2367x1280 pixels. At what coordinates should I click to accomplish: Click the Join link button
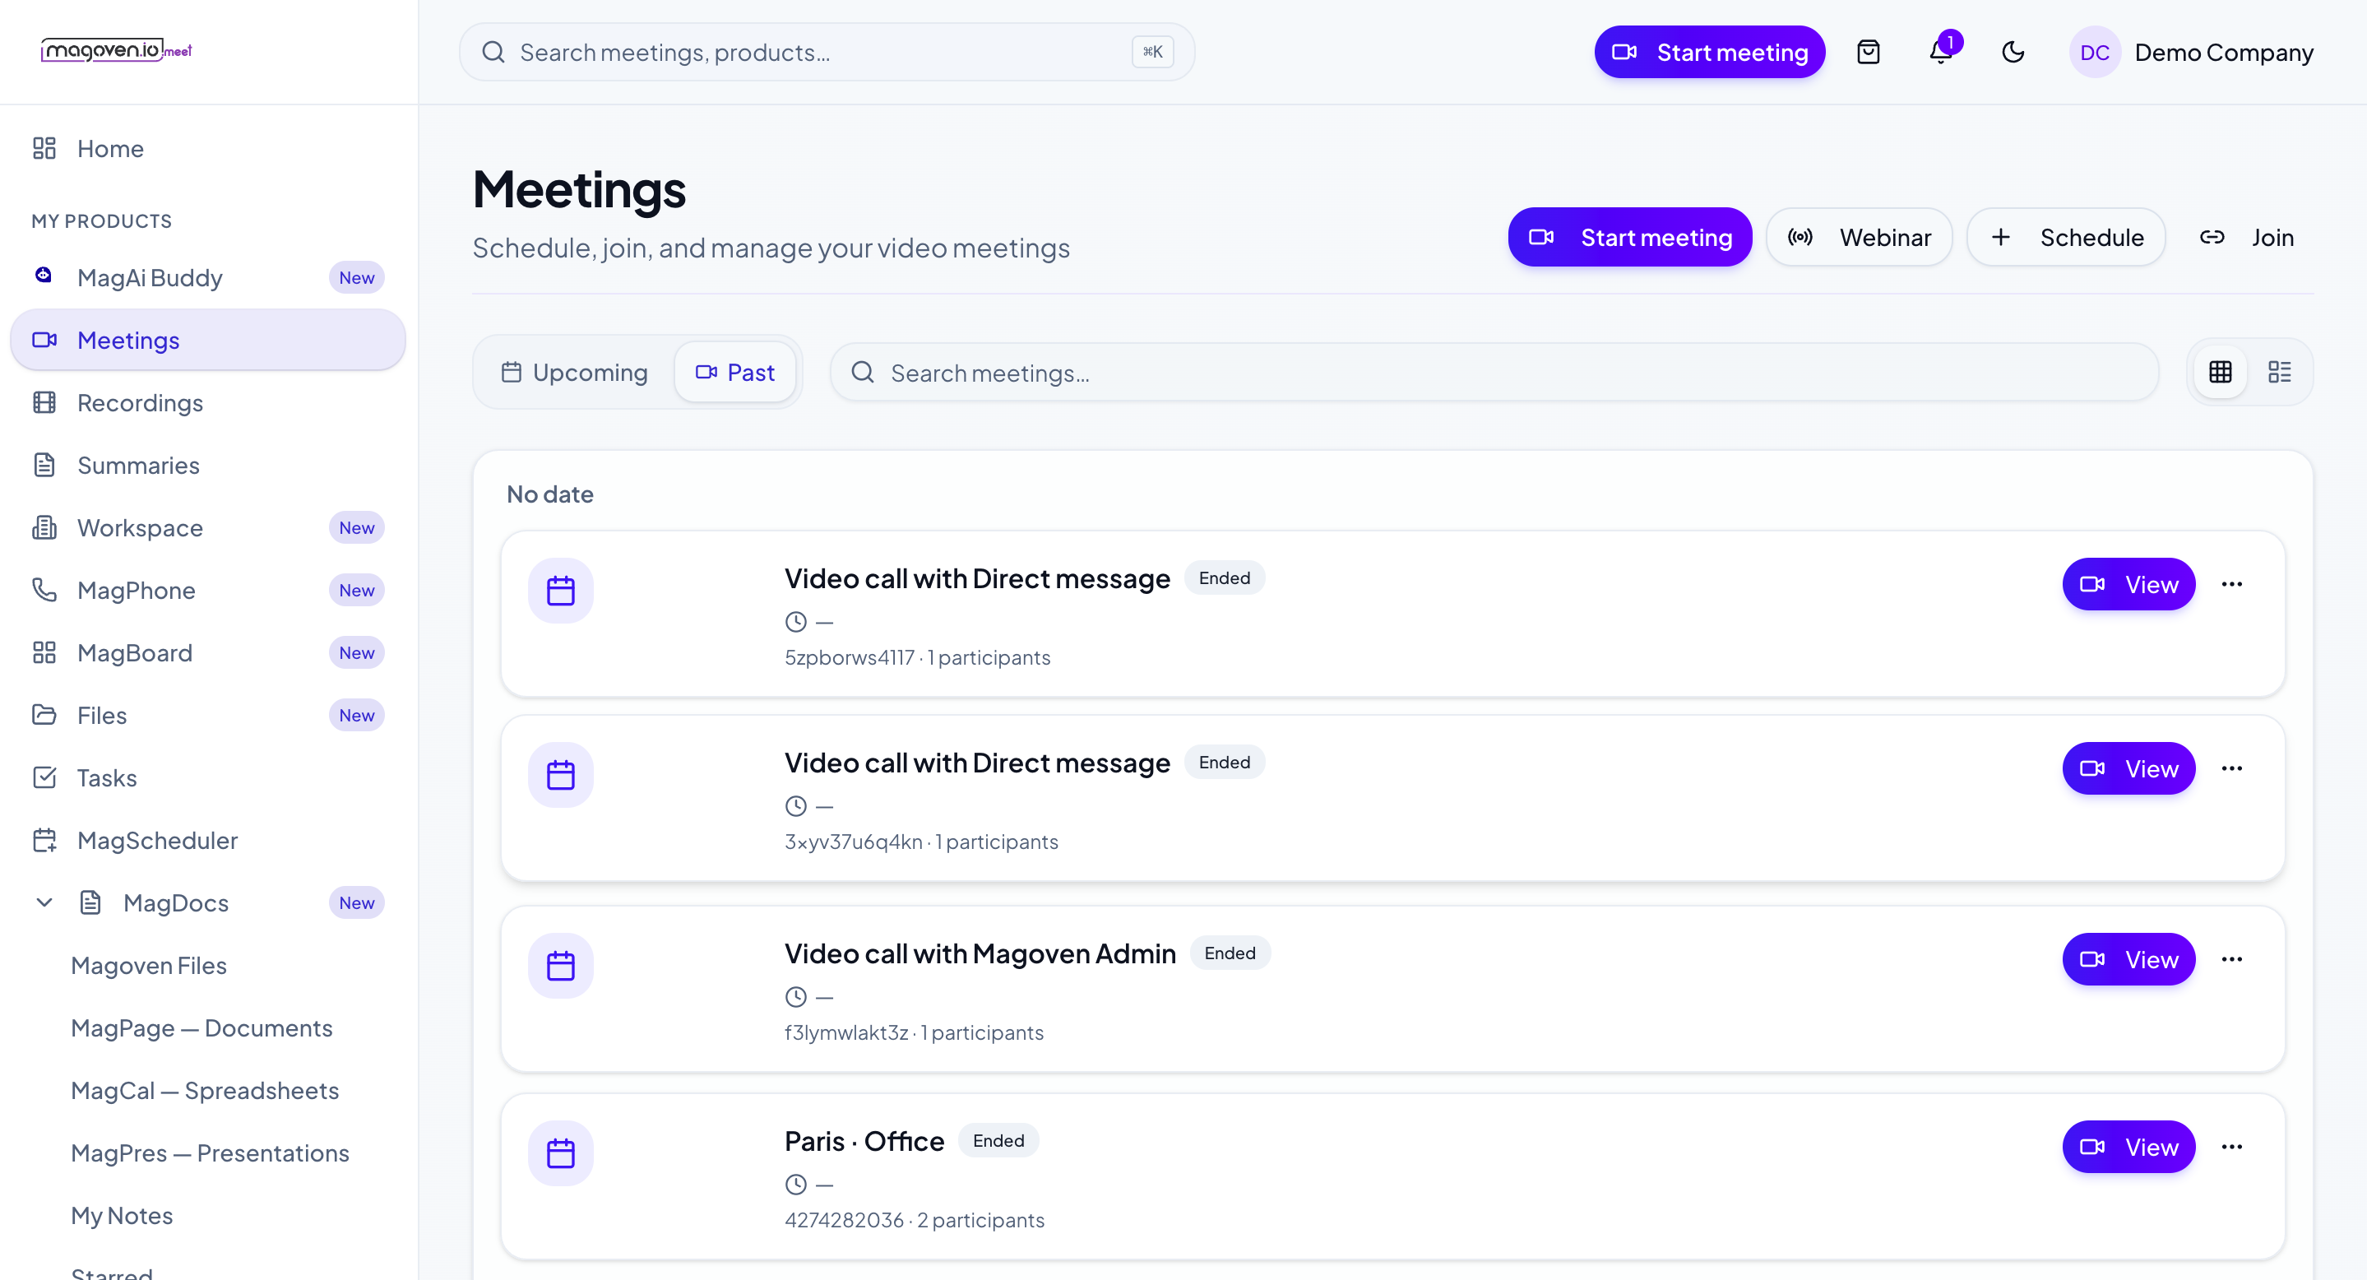pos(2247,237)
